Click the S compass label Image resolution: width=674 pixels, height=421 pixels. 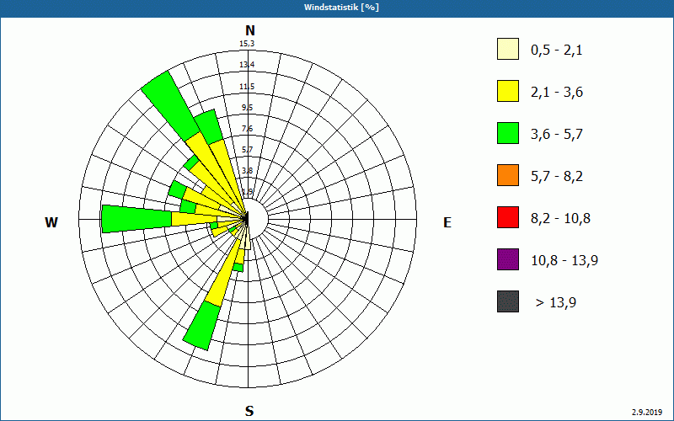[249, 411]
